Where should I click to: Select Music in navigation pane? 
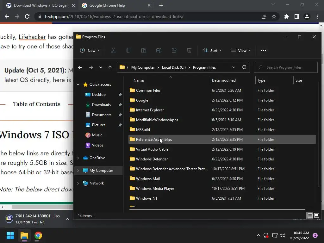pos(97,135)
